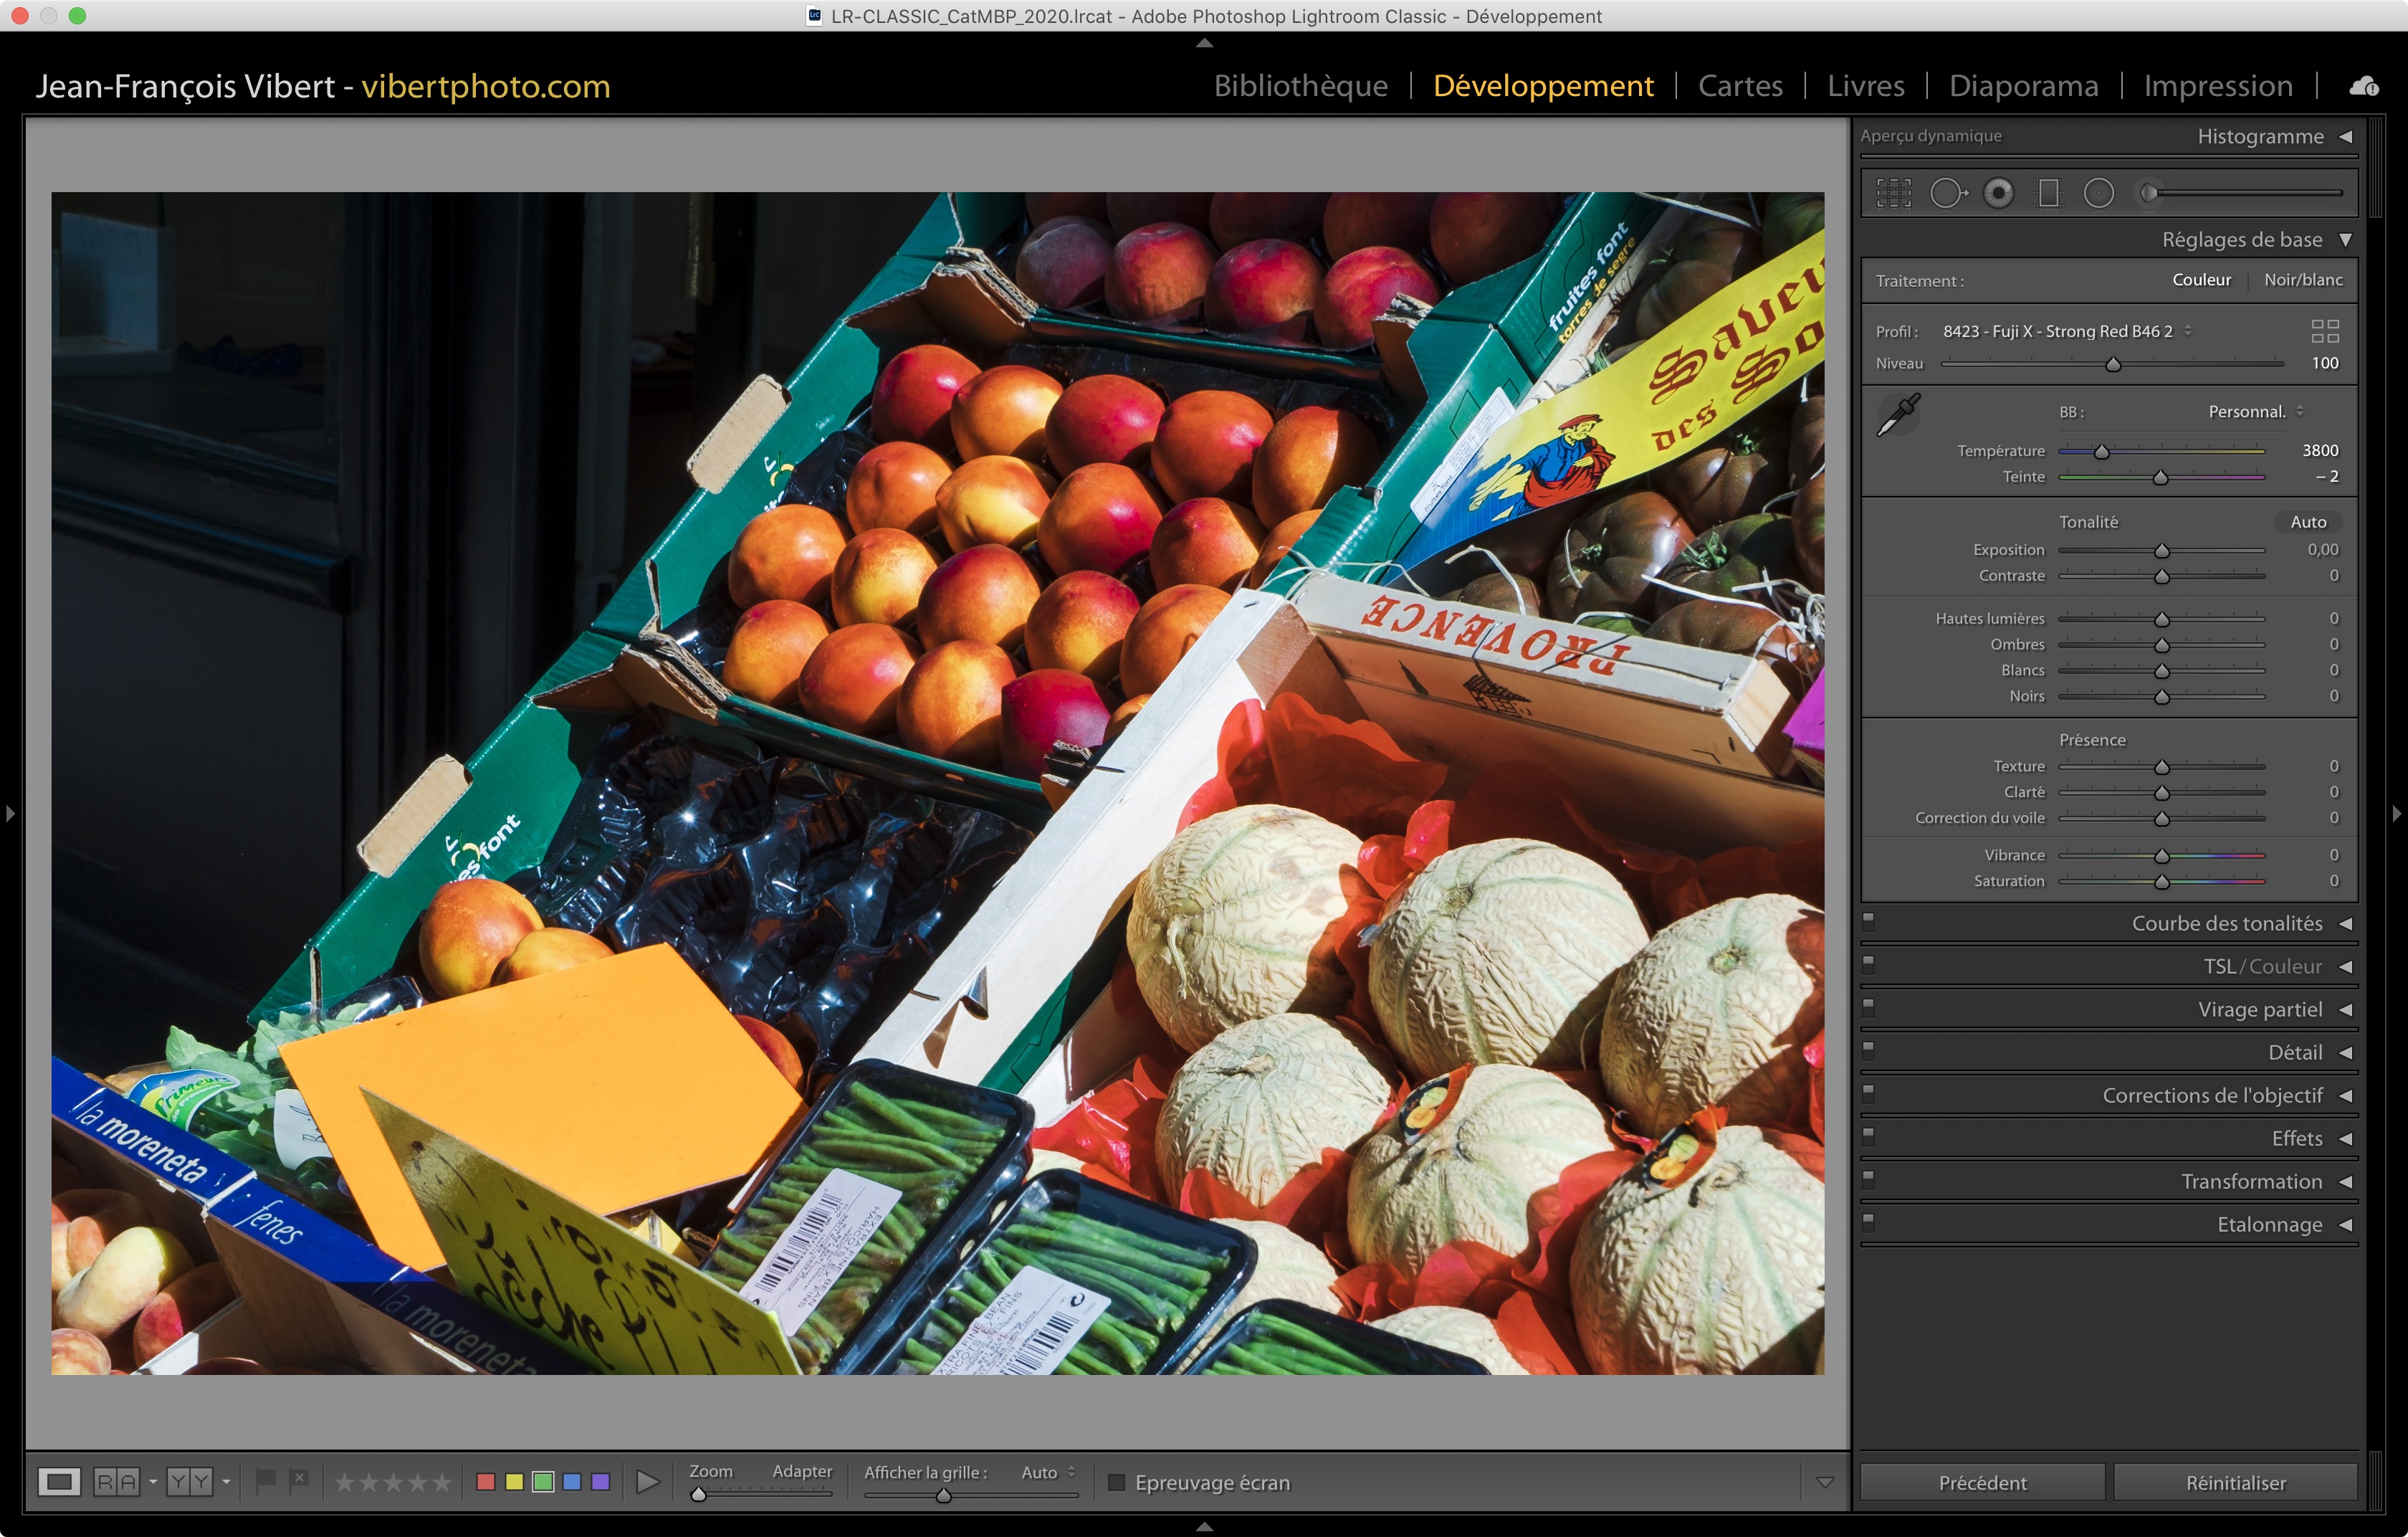Activate the Spot Removal tool
Screen dimensions: 2408x1537
coord(1947,193)
